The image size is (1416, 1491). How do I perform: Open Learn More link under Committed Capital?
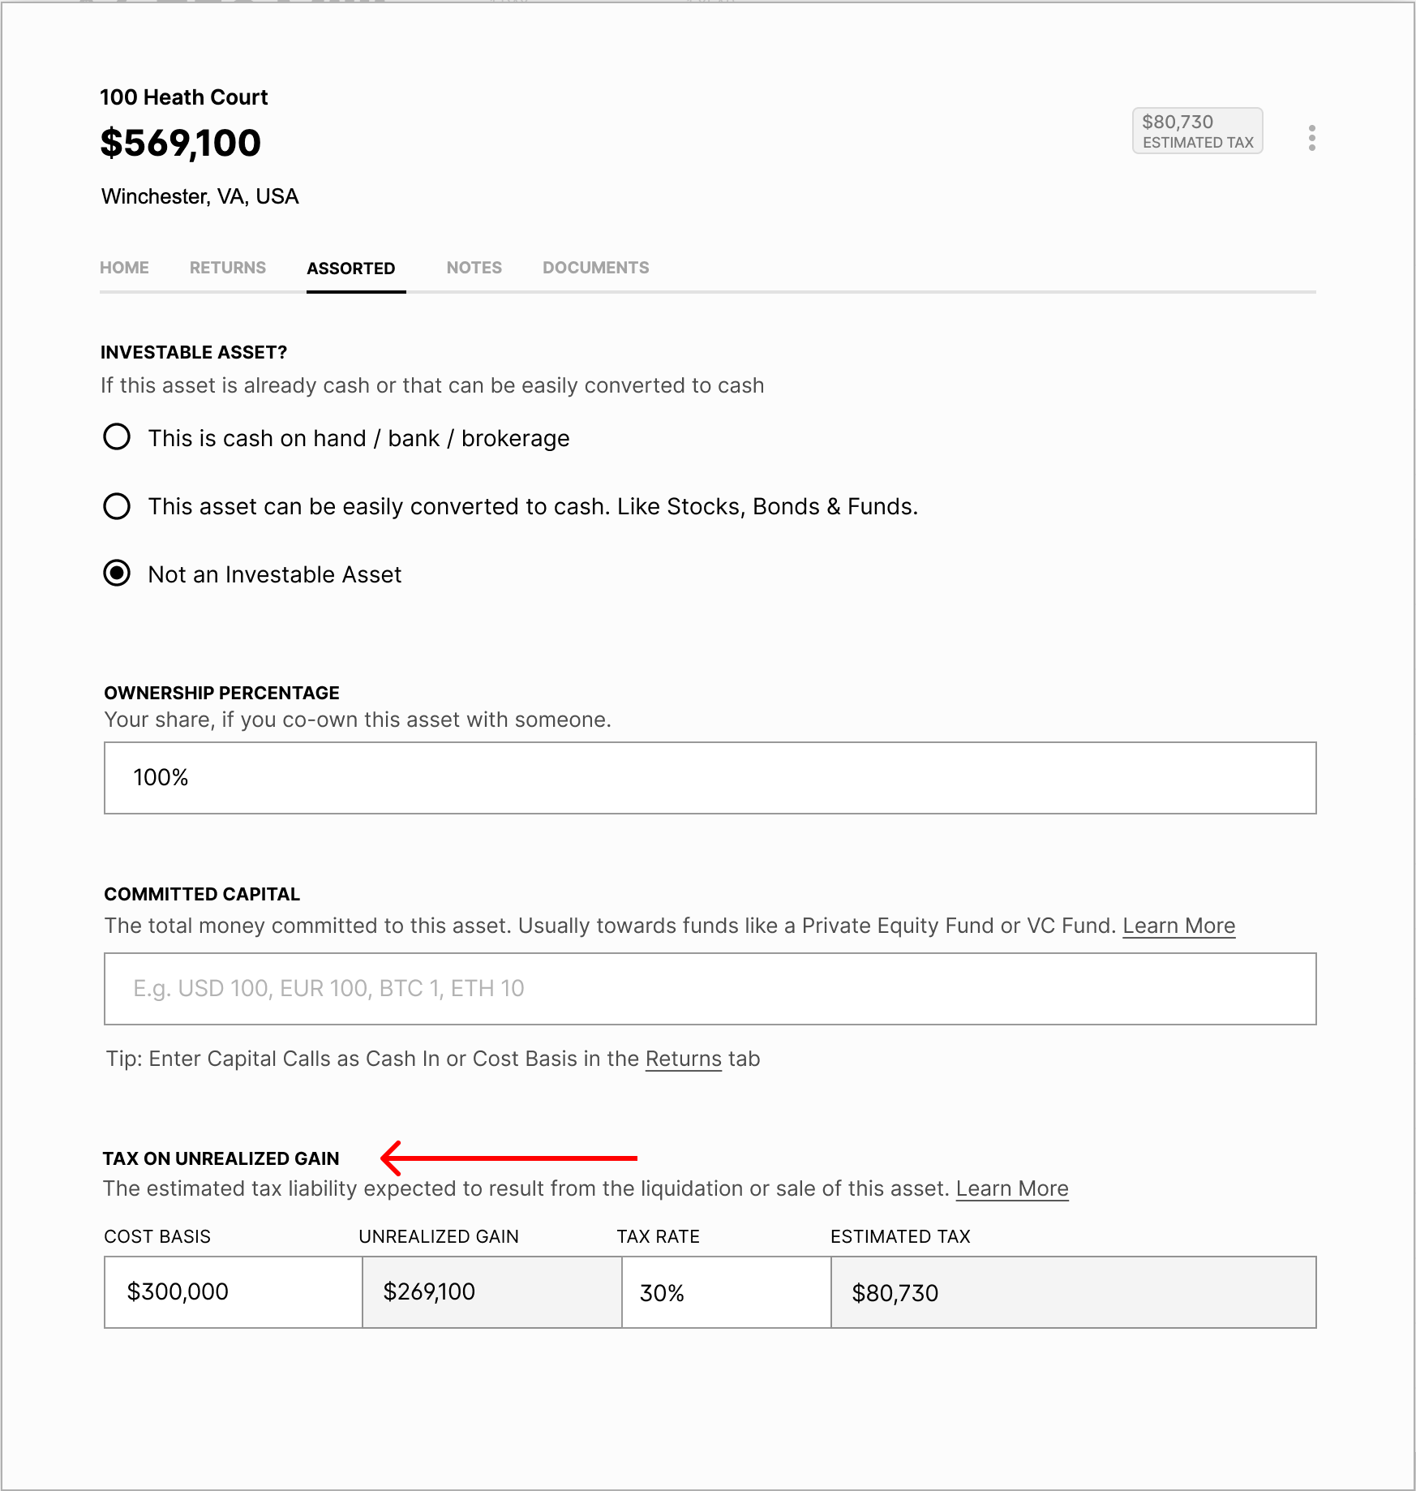(x=1178, y=926)
